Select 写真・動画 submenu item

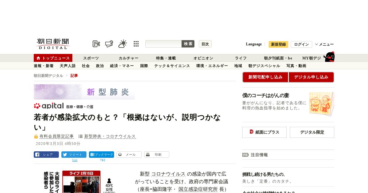[296, 66]
